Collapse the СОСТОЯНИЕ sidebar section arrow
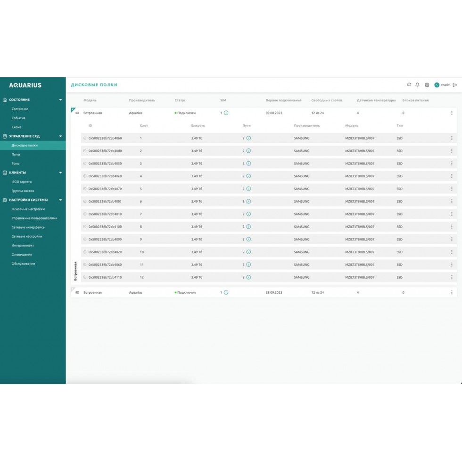462x462 pixels. [x=60, y=100]
